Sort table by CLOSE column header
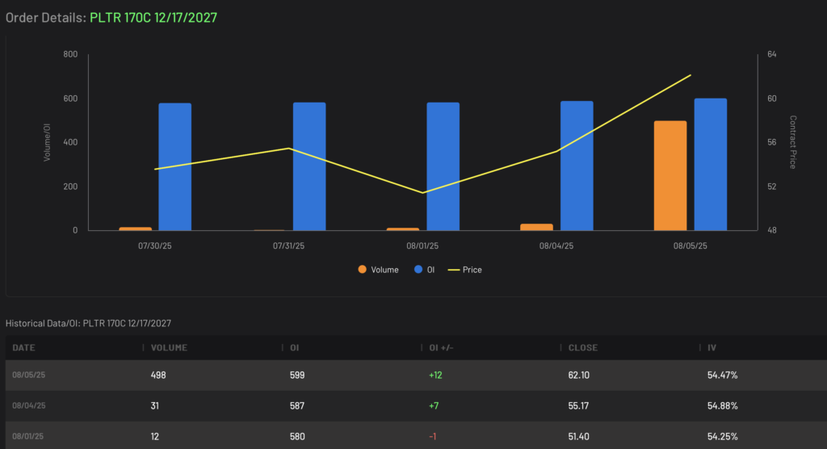 (x=583, y=348)
